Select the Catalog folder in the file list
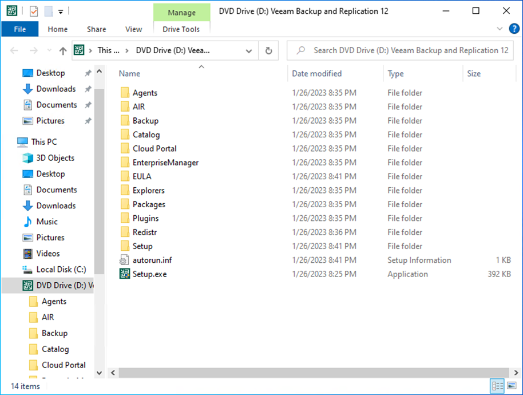The height and width of the screenshot is (395, 523). pyautogui.click(x=146, y=135)
